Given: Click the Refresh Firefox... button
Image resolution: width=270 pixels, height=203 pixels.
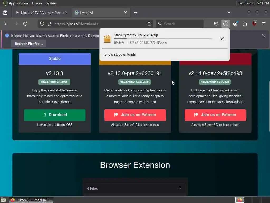Looking at the screenshot, I should point(28,44).
